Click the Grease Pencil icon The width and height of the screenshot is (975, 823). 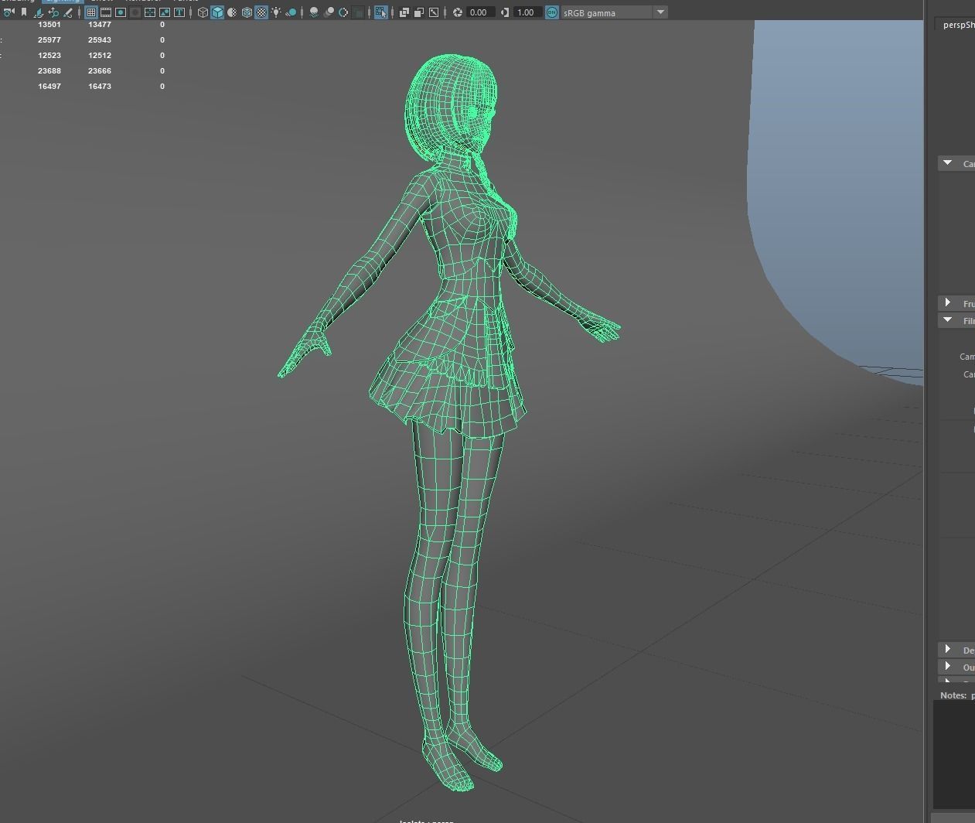[x=68, y=12]
